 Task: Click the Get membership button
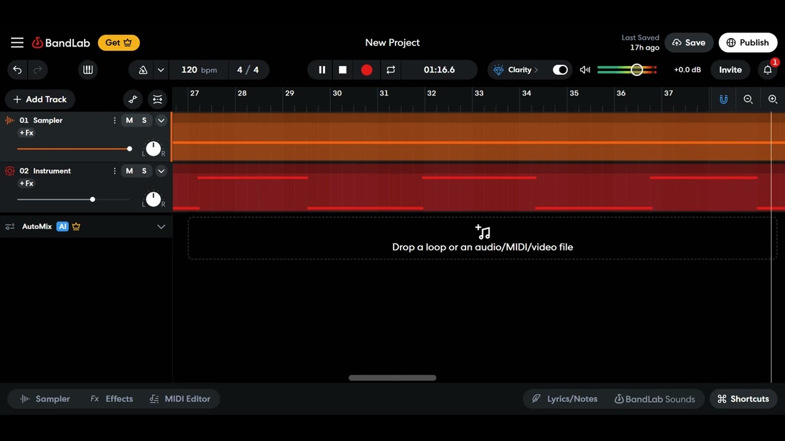click(119, 43)
